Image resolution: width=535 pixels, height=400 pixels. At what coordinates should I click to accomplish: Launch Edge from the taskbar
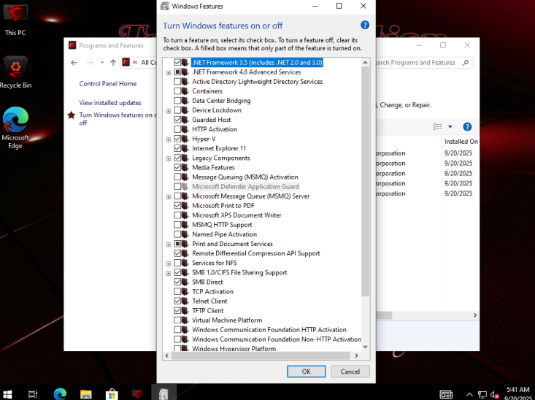(60, 394)
